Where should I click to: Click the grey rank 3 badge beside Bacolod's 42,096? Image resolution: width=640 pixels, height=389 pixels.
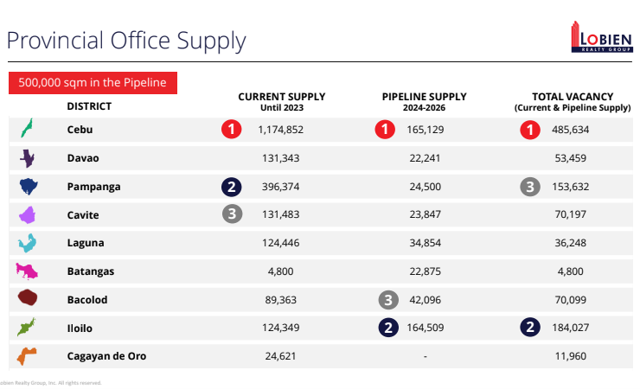coord(388,300)
